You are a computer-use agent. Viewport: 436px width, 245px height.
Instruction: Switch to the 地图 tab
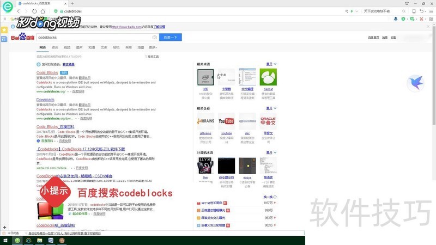click(141, 47)
